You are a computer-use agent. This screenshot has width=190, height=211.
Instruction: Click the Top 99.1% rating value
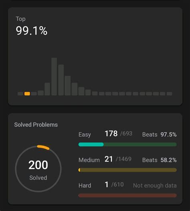[32, 31]
